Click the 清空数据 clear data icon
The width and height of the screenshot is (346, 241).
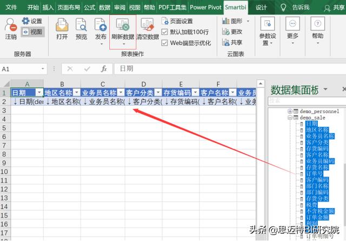tap(147, 25)
